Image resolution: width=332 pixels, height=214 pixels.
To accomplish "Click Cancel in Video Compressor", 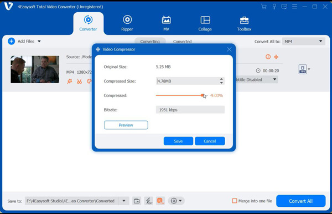I will pyautogui.click(x=210, y=141).
